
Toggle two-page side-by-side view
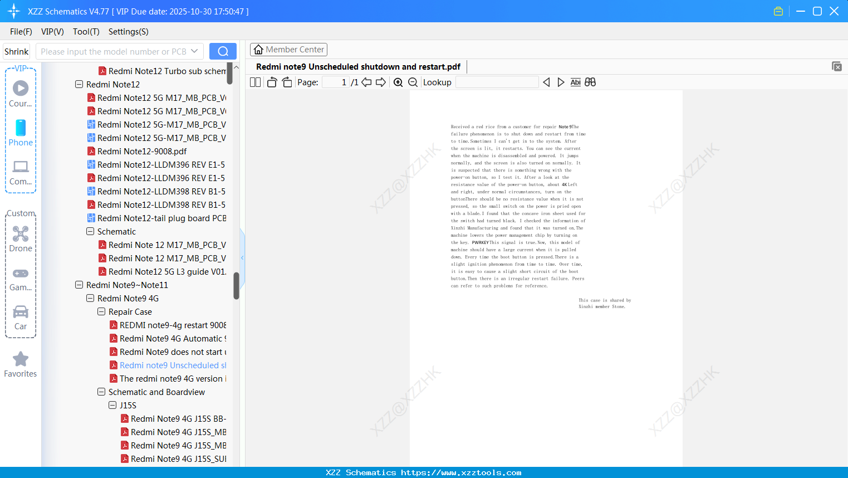click(x=256, y=82)
